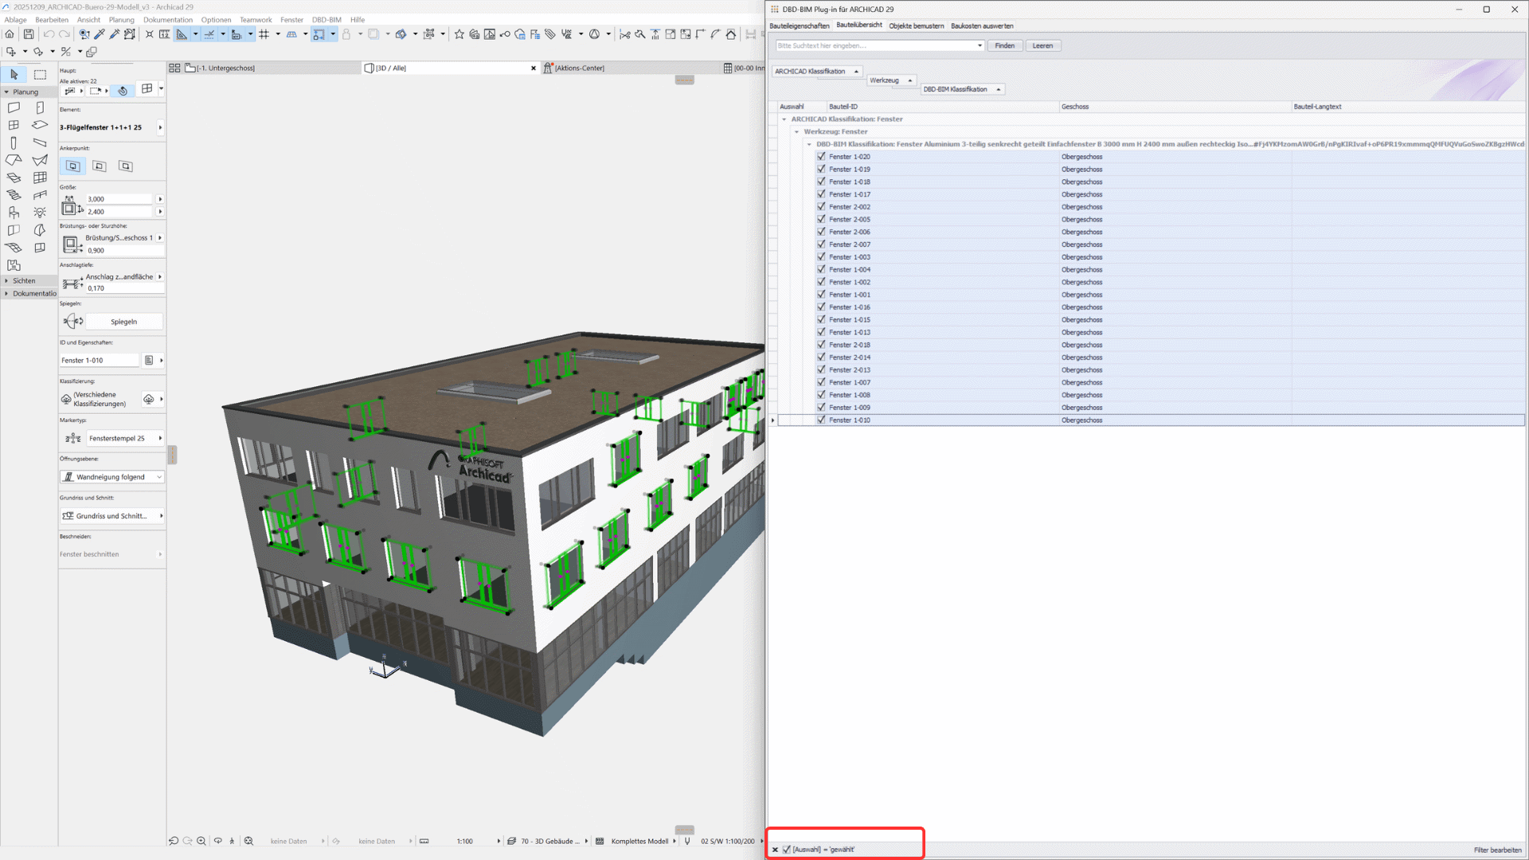Image resolution: width=1529 pixels, height=860 pixels.
Task: Pick the Wall tool
Action: click(x=14, y=107)
